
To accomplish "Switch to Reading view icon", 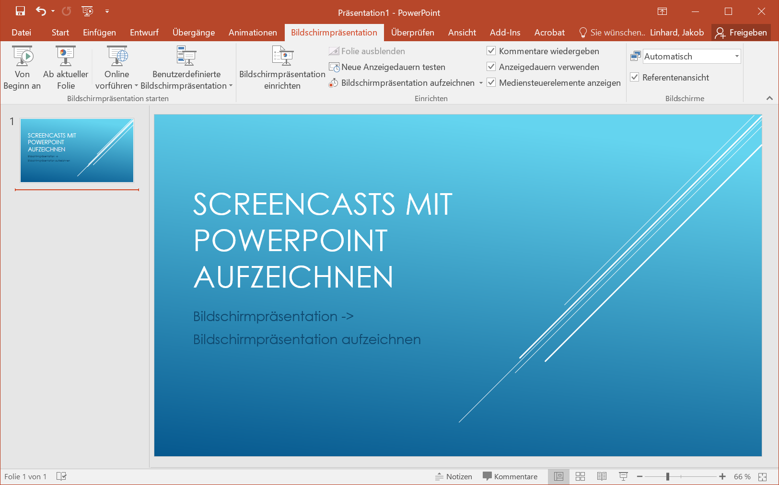I will click(602, 476).
